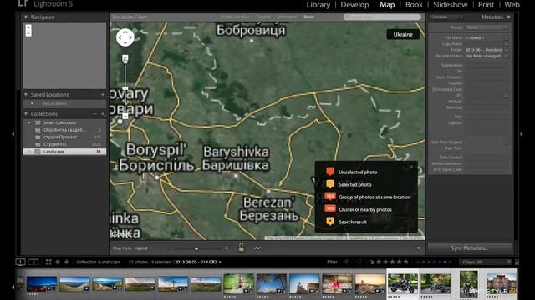Click the grid view icon in filmstrip bar
Viewport: 535px width, 300px height.
48,262
